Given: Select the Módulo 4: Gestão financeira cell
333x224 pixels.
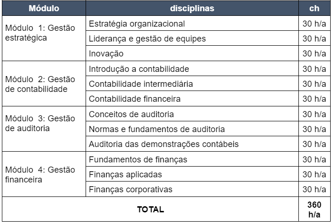Looking at the screenshot, I should (x=43, y=174).
